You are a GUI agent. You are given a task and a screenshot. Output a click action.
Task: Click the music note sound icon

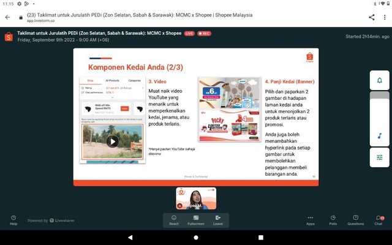[x=379, y=136]
